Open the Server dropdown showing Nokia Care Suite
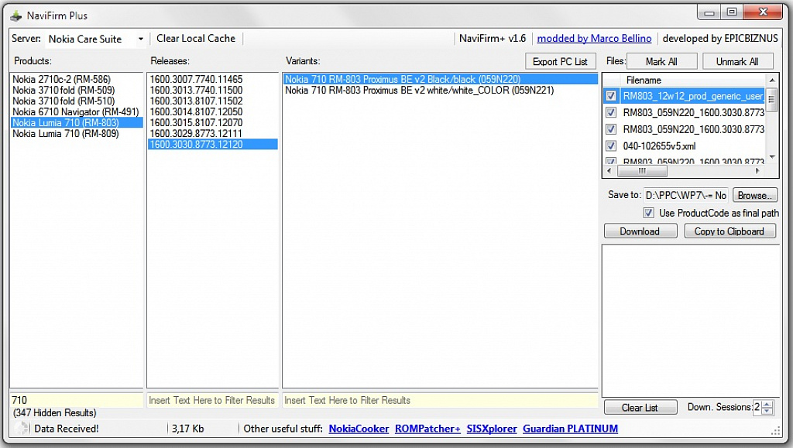This screenshot has width=793, height=448. [x=95, y=39]
